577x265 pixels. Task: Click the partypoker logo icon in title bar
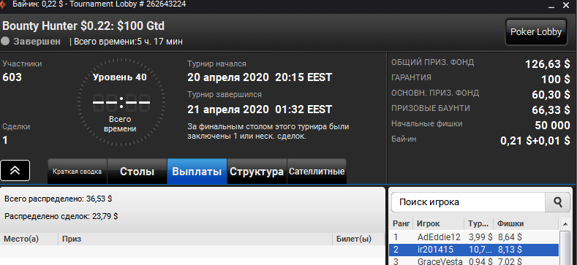3,5
